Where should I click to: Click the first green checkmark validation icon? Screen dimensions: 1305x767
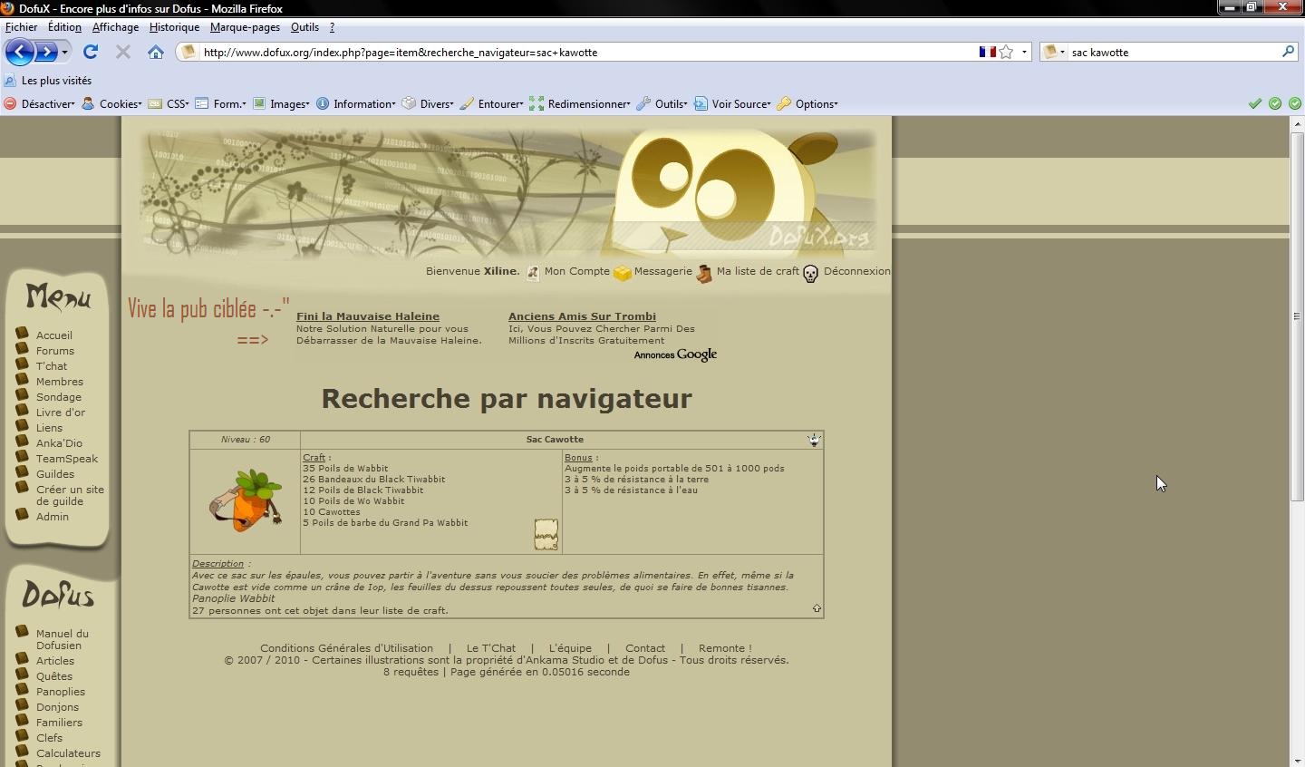tap(1255, 103)
